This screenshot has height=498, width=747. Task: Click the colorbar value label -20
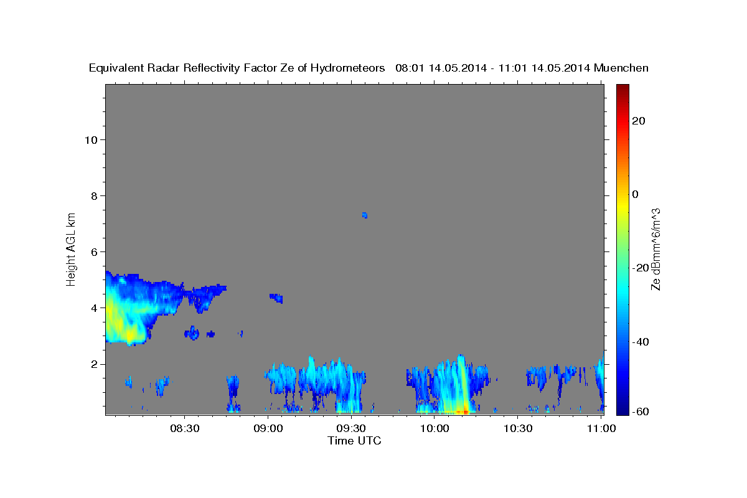641,268
